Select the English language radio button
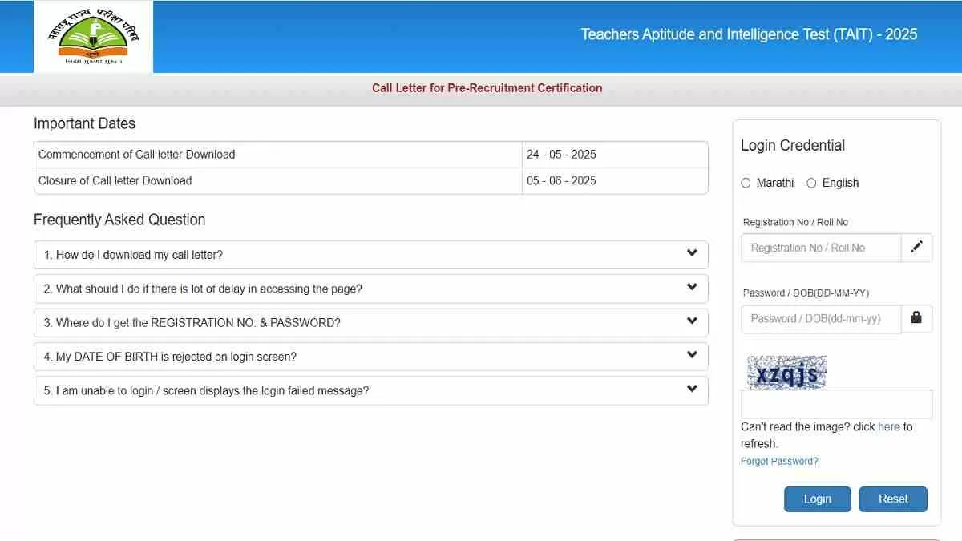The width and height of the screenshot is (962, 541). click(811, 183)
